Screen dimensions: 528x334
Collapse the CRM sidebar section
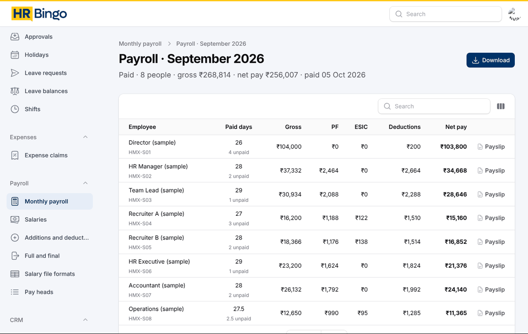point(85,320)
